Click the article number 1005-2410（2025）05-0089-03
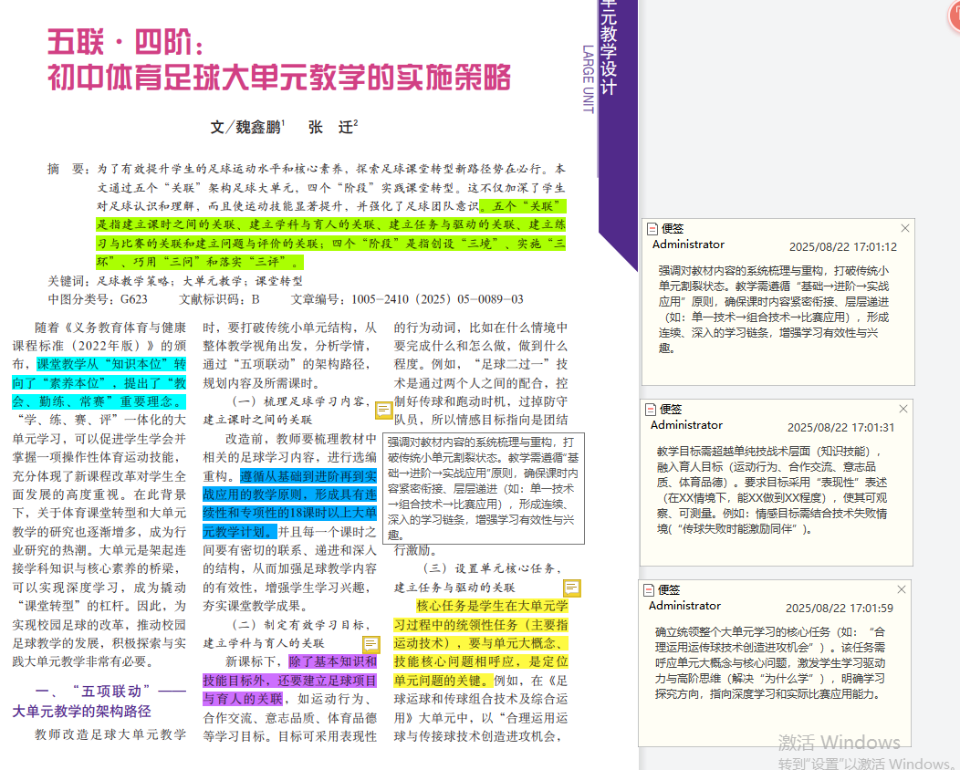The width and height of the screenshot is (960, 770). point(438,299)
